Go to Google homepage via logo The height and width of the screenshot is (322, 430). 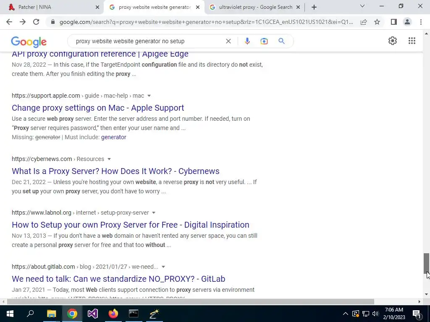point(29,42)
